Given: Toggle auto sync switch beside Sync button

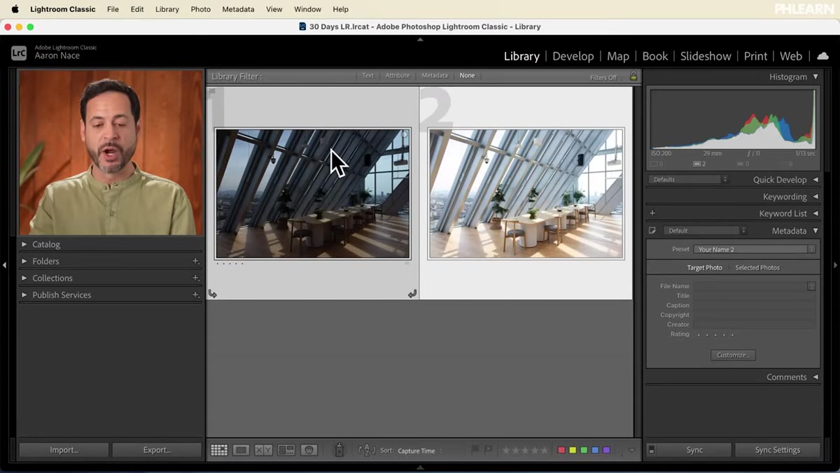Looking at the screenshot, I should (651, 450).
